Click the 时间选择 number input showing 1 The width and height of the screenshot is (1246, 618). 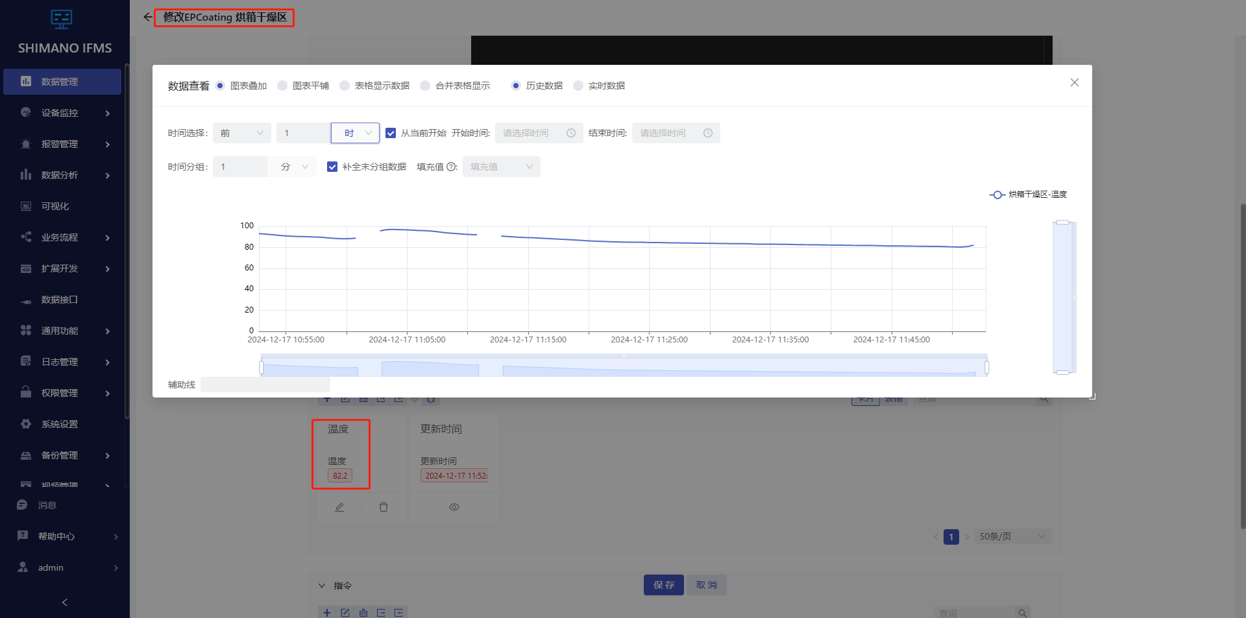(303, 133)
